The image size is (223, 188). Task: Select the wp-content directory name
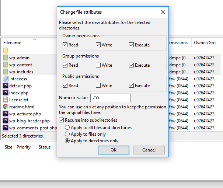coord(21,65)
